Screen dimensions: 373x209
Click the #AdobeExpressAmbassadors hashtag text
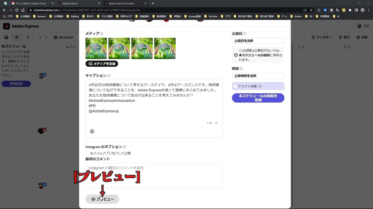click(112, 101)
